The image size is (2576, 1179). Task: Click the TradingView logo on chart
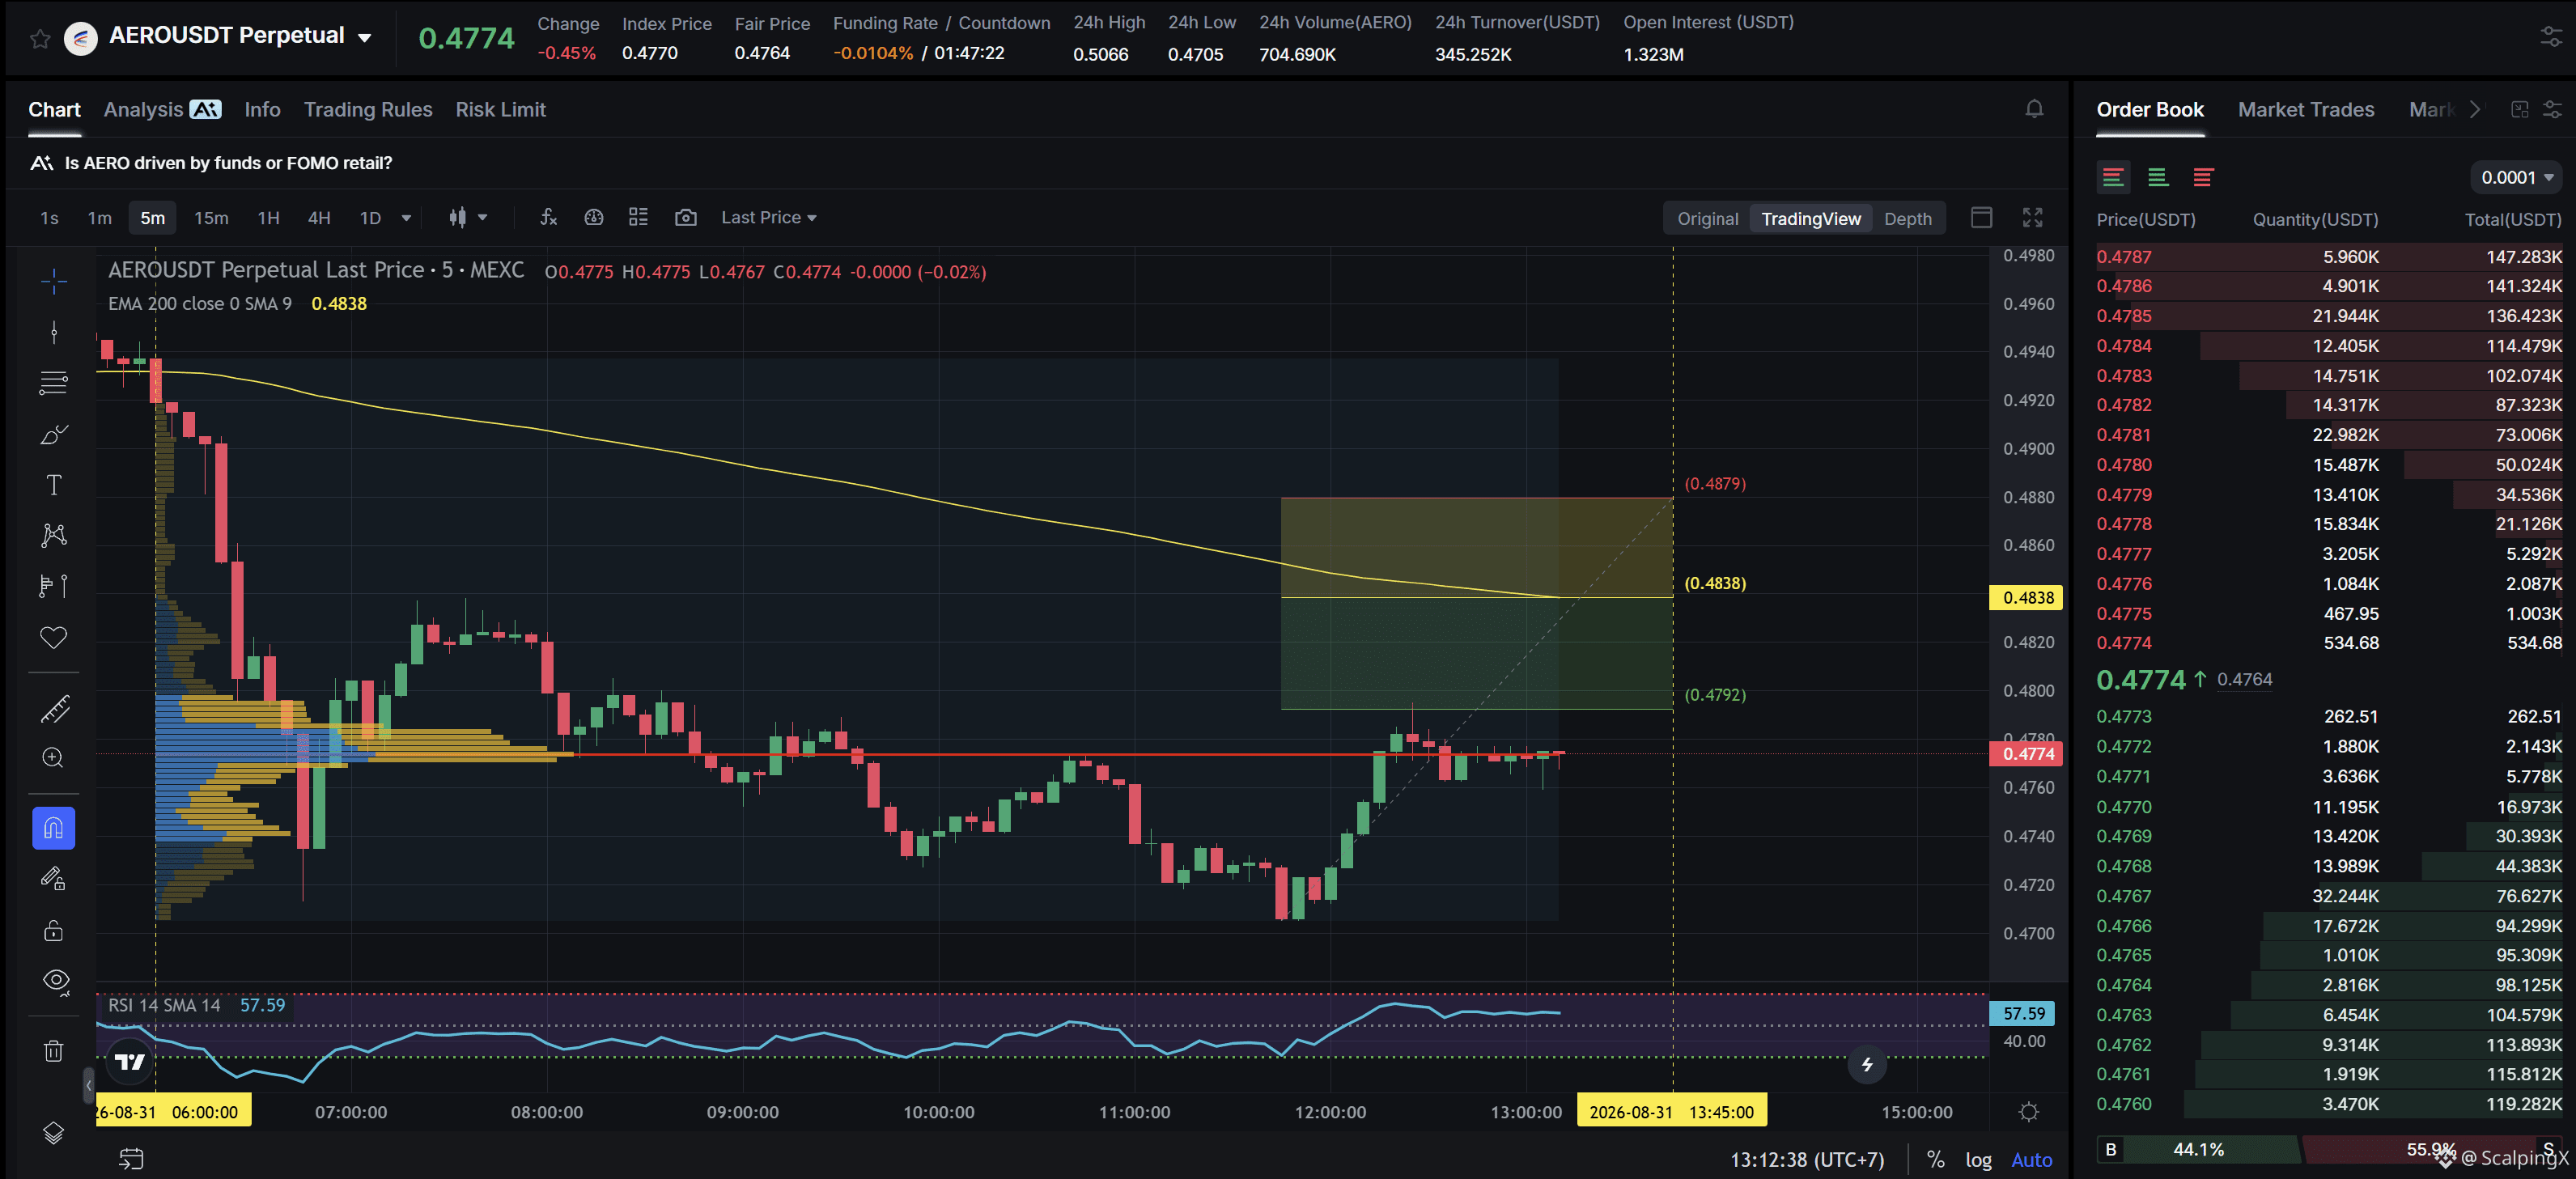tap(129, 1061)
